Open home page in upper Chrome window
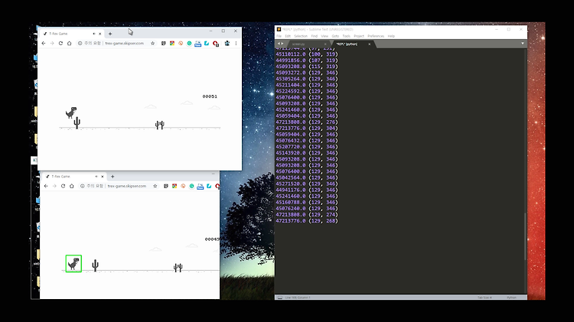This screenshot has width=574, height=322. coord(69,43)
